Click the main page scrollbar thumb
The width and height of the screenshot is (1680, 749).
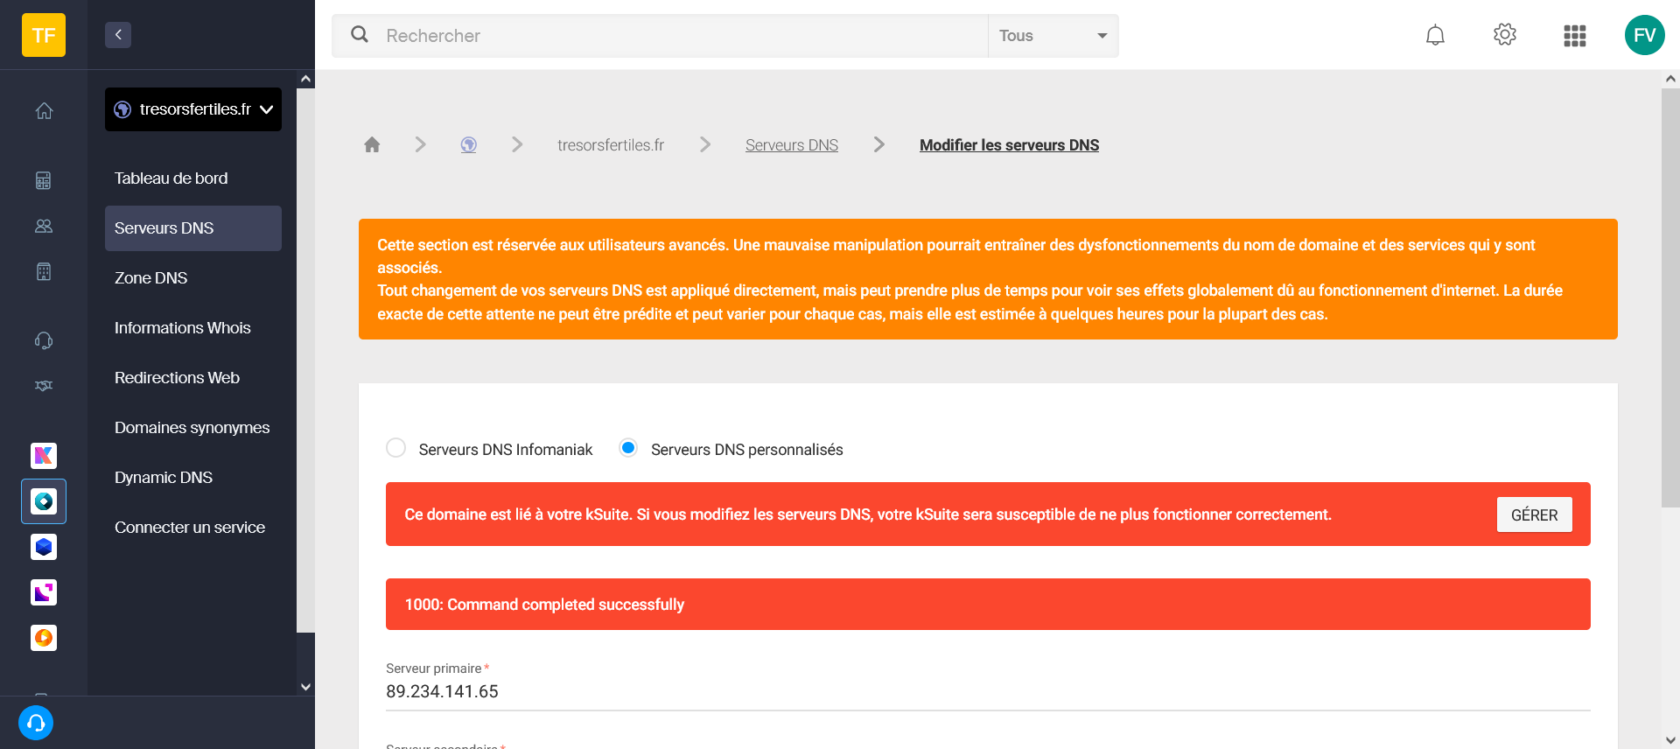[1670, 297]
